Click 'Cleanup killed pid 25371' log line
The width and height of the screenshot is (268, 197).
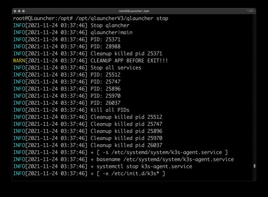[x=126, y=54]
